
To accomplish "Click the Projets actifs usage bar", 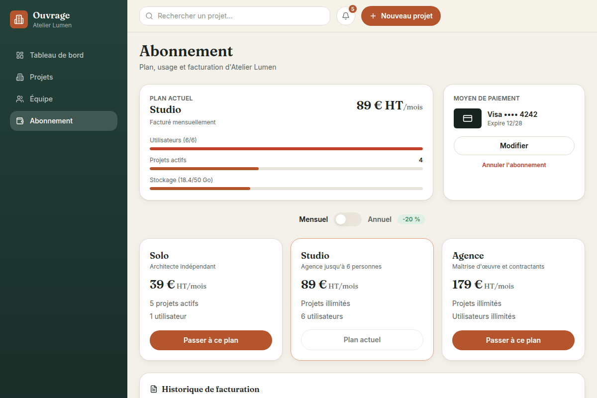I will [286, 169].
